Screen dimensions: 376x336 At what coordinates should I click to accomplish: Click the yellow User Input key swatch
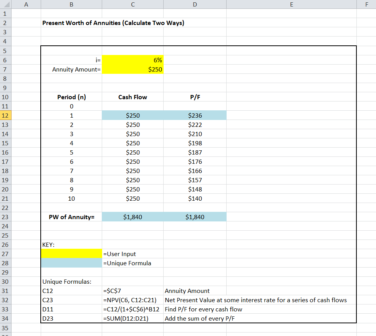pyautogui.click(x=71, y=254)
